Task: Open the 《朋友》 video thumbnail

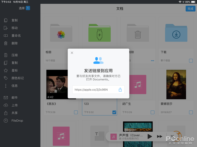Action: click(57, 85)
